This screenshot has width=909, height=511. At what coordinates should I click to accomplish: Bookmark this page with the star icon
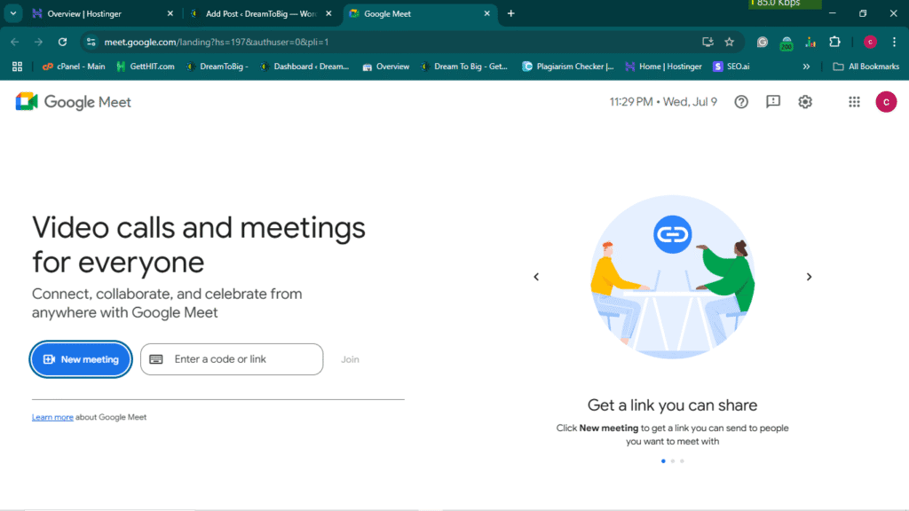729,42
